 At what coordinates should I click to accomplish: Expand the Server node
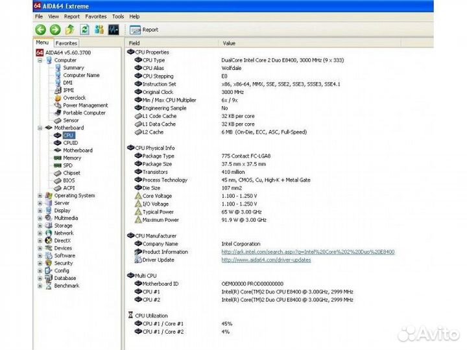40,204
